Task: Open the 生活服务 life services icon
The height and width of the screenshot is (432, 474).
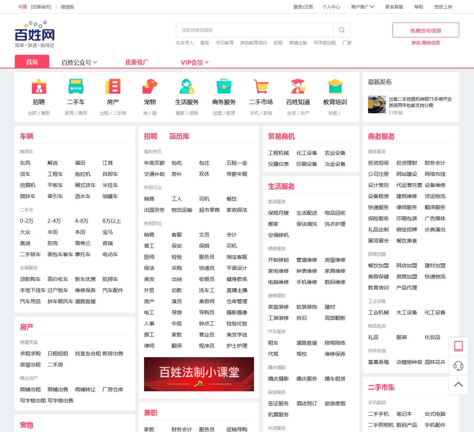Action: (x=187, y=87)
